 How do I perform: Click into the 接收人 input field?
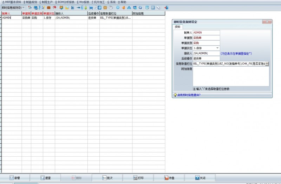click(x=206, y=53)
